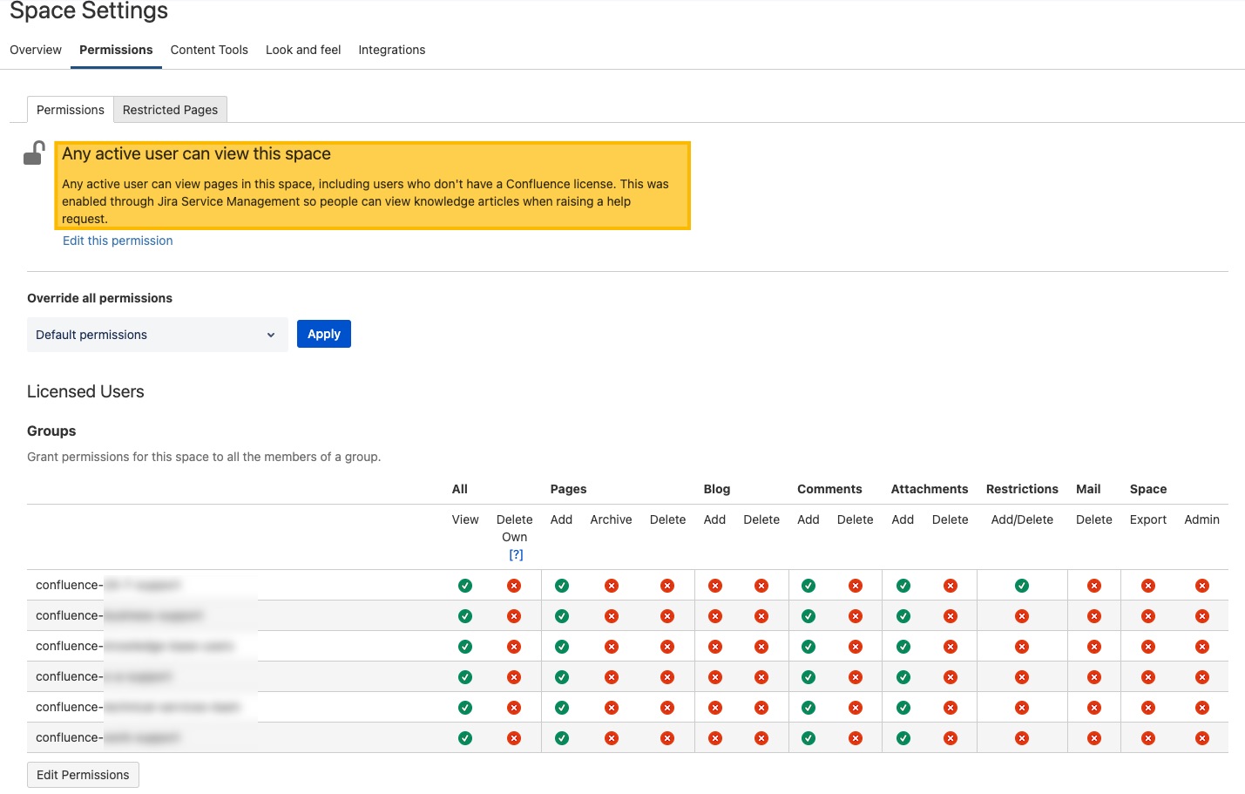Click the Licensed Users heading
The width and height of the screenshot is (1245, 794).
(x=85, y=391)
